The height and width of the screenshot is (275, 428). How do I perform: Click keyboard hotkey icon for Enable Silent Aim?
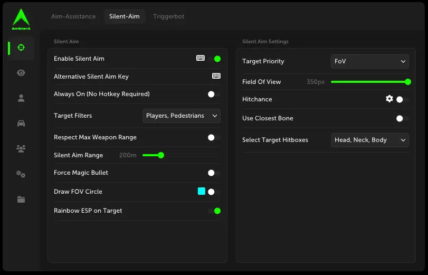point(201,58)
